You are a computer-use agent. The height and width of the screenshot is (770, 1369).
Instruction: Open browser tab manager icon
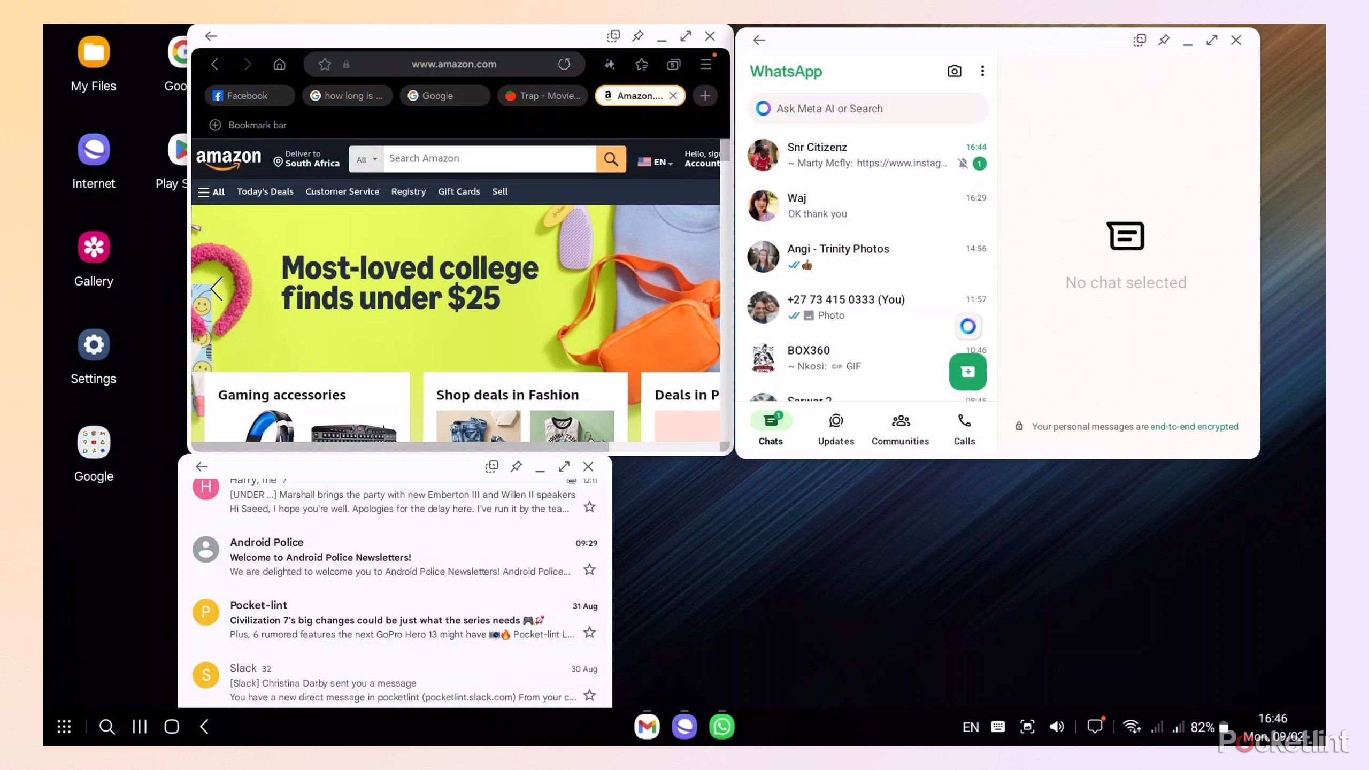coord(674,64)
